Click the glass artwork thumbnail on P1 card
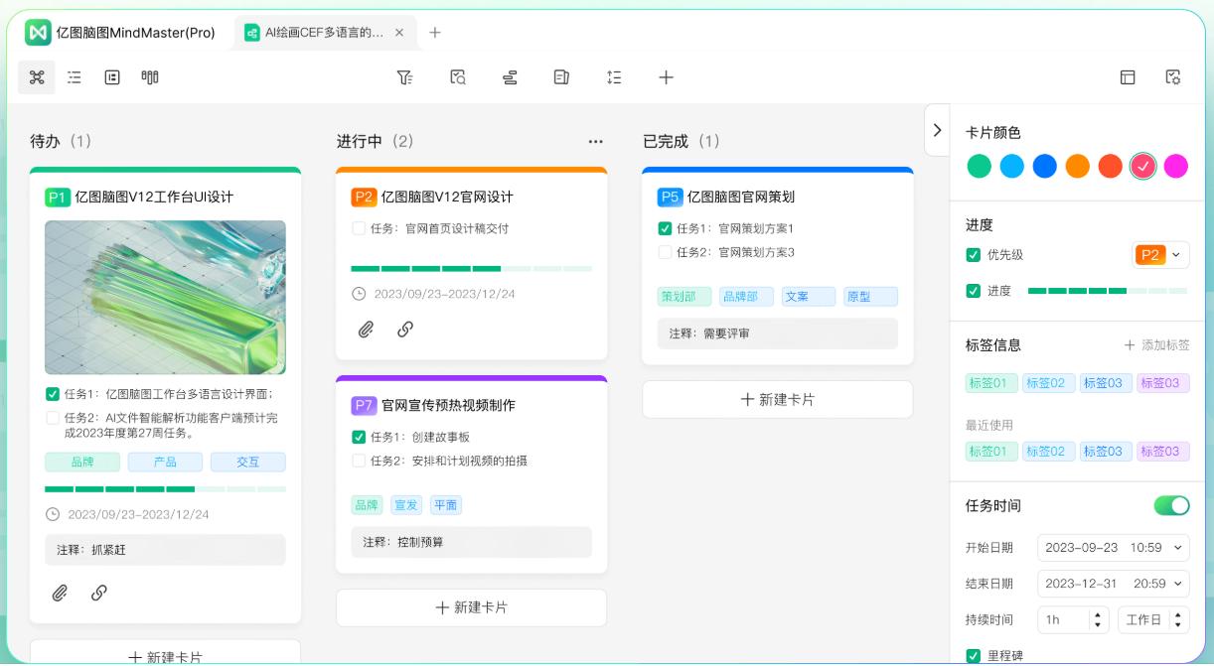This screenshot has height=666, width=1214. [x=165, y=297]
